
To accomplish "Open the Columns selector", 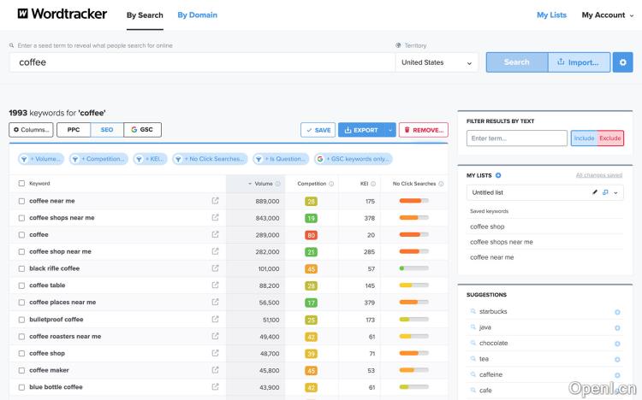I will [31, 130].
